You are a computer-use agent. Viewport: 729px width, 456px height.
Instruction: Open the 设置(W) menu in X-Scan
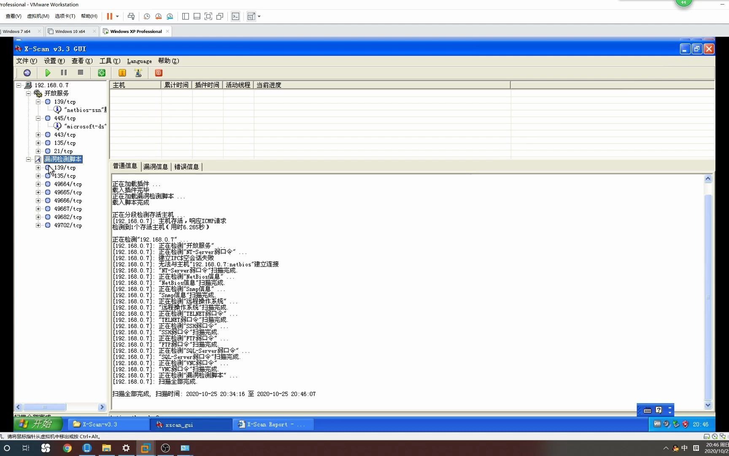[54, 61]
